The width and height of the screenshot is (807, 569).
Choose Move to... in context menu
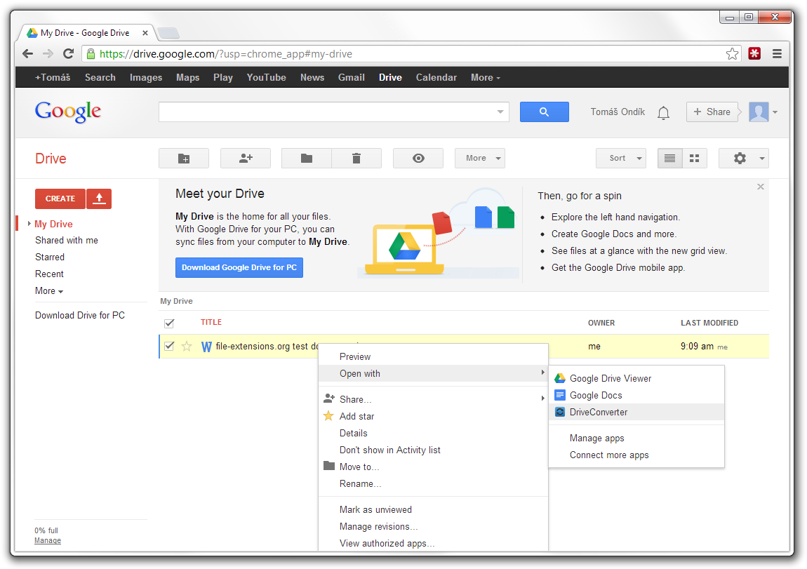[x=434, y=467]
